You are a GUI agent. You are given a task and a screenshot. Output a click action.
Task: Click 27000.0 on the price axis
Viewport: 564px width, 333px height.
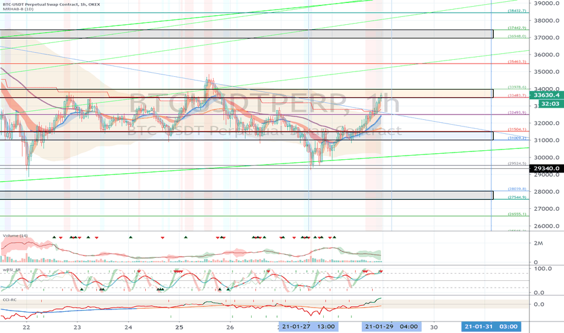click(x=546, y=209)
